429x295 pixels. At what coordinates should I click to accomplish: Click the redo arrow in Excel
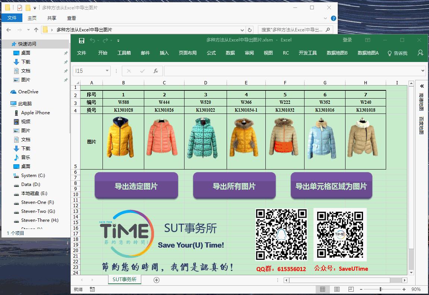coord(105,41)
